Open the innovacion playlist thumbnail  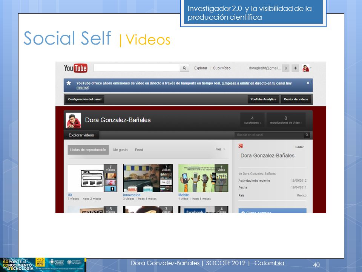click(x=148, y=178)
